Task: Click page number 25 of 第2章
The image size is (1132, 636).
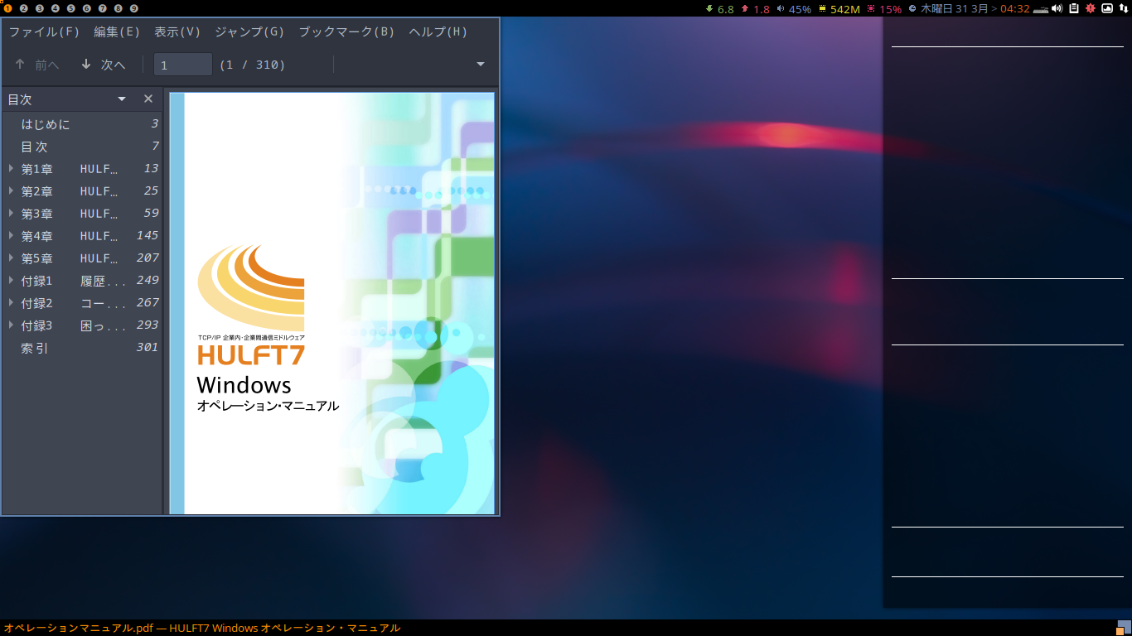Action: pos(151,191)
